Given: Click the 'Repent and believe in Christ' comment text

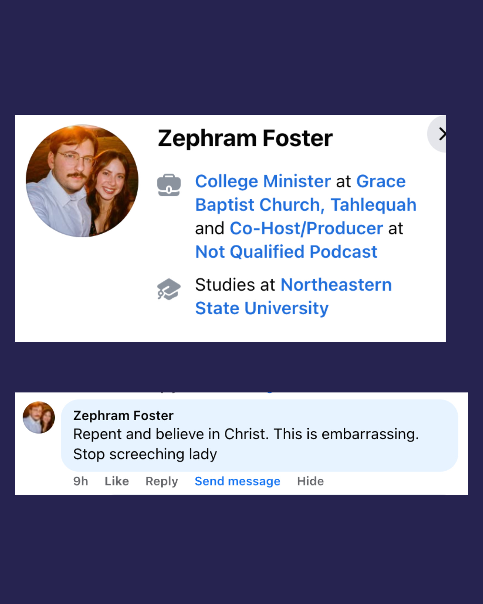Looking at the screenshot, I should click(171, 434).
